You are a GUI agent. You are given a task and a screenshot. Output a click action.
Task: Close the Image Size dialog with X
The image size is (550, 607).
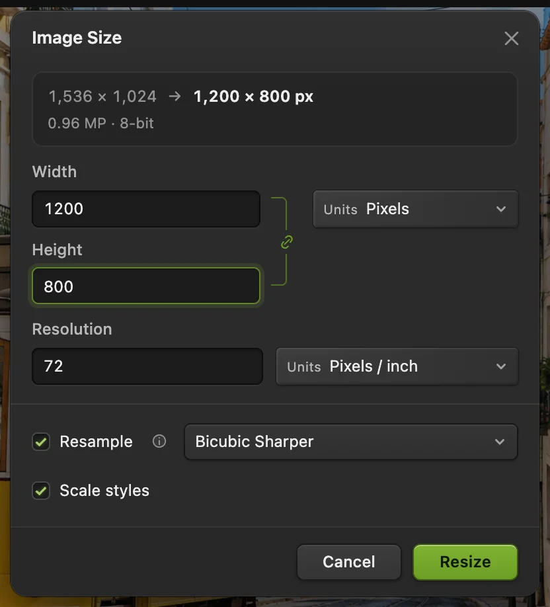[x=511, y=38]
